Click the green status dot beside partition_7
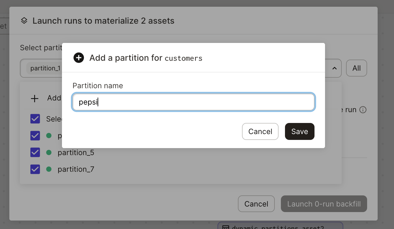The image size is (394, 229). pyautogui.click(x=49, y=169)
